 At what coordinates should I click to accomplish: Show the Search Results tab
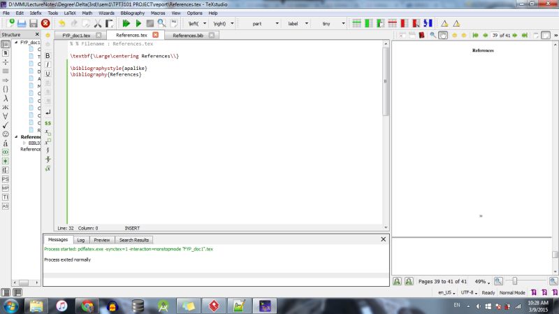coord(134,240)
